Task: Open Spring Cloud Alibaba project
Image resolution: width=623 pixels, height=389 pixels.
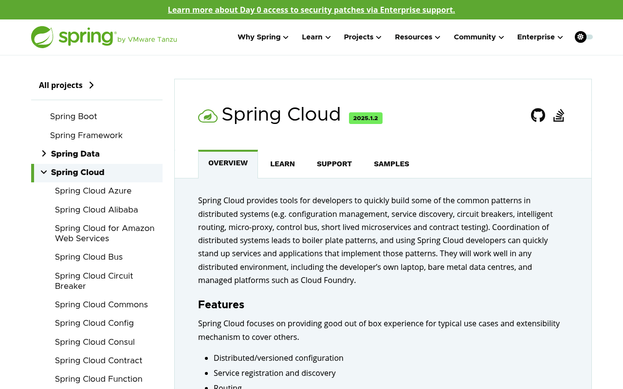Action: [x=96, y=210]
